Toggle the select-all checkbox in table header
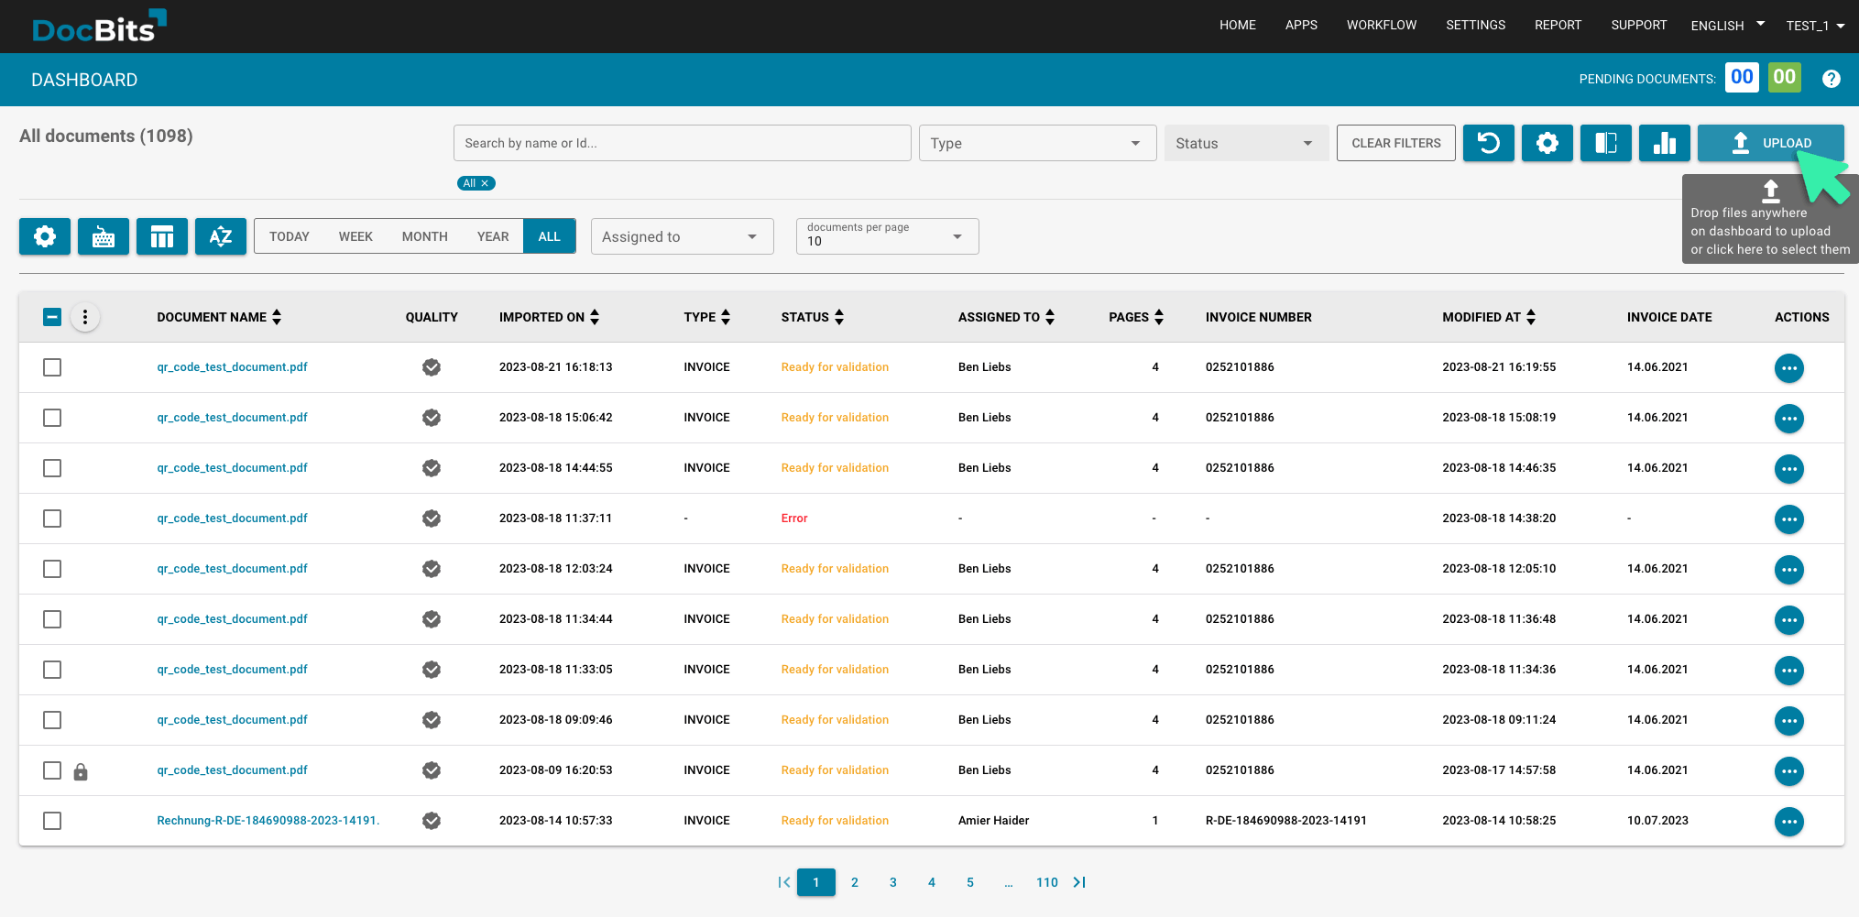This screenshot has width=1859, height=917. tap(52, 317)
